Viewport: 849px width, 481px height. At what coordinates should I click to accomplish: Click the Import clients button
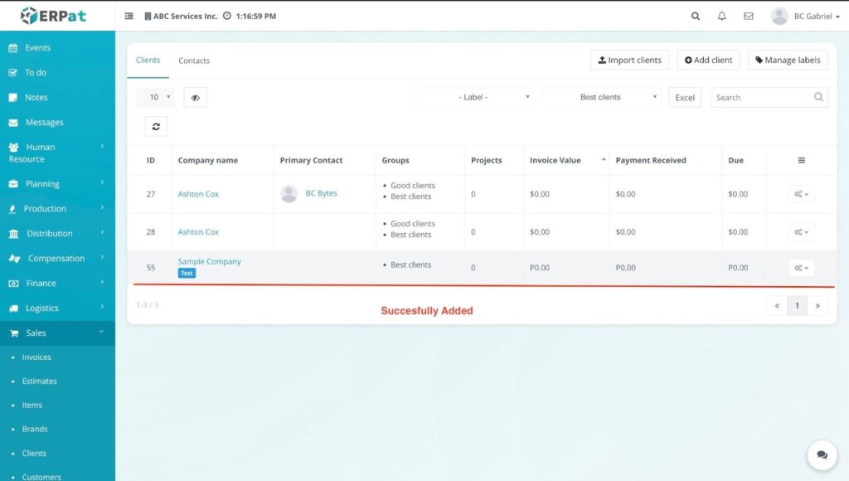[629, 61]
